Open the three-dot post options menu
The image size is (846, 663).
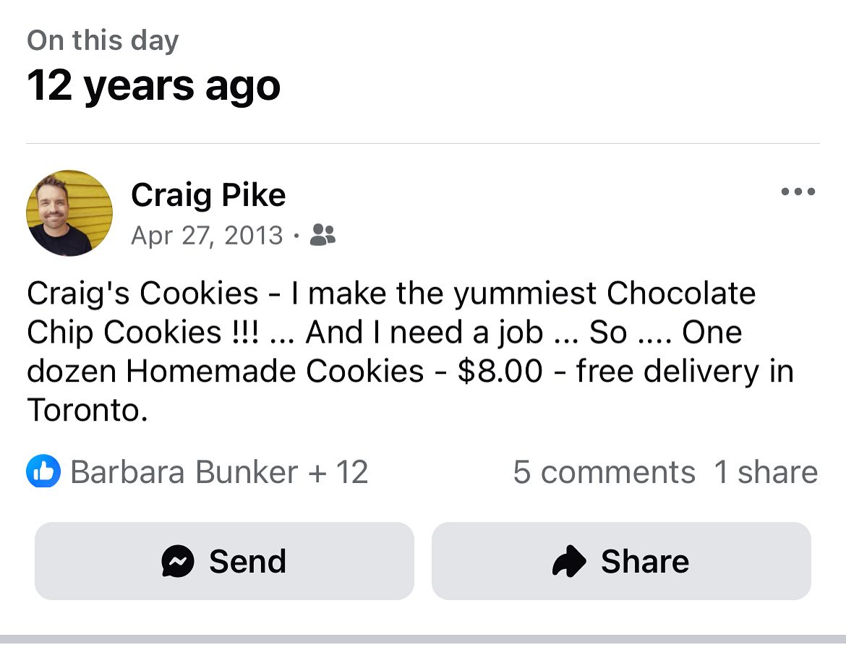pyautogui.click(x=798, y=192)
